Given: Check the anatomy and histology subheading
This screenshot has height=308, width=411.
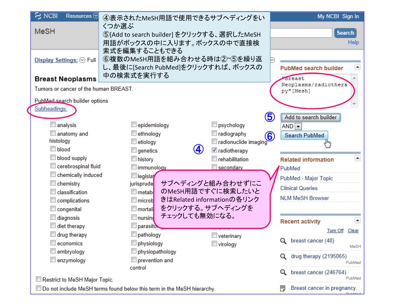Looking at the screenshot, I should (x=53, y=133).
